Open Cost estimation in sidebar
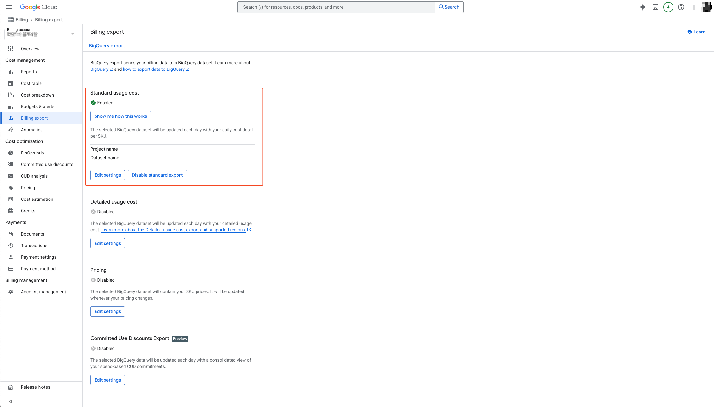The height and width of the screenshot is (407, 714). point(37,199)
